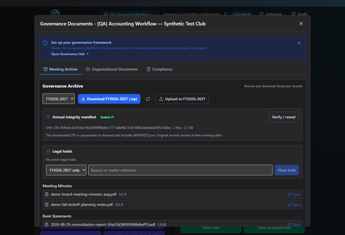Click View Archived Polls in background page
Image resolution: width=345 pixels, height=235 pixels.
(x=274, y=228)
